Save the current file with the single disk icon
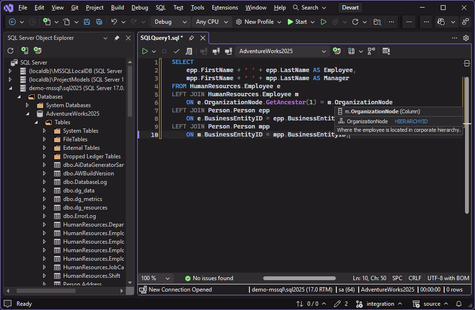Image resolution: width=475 pixels, height=310 pixels. point(87,22)
